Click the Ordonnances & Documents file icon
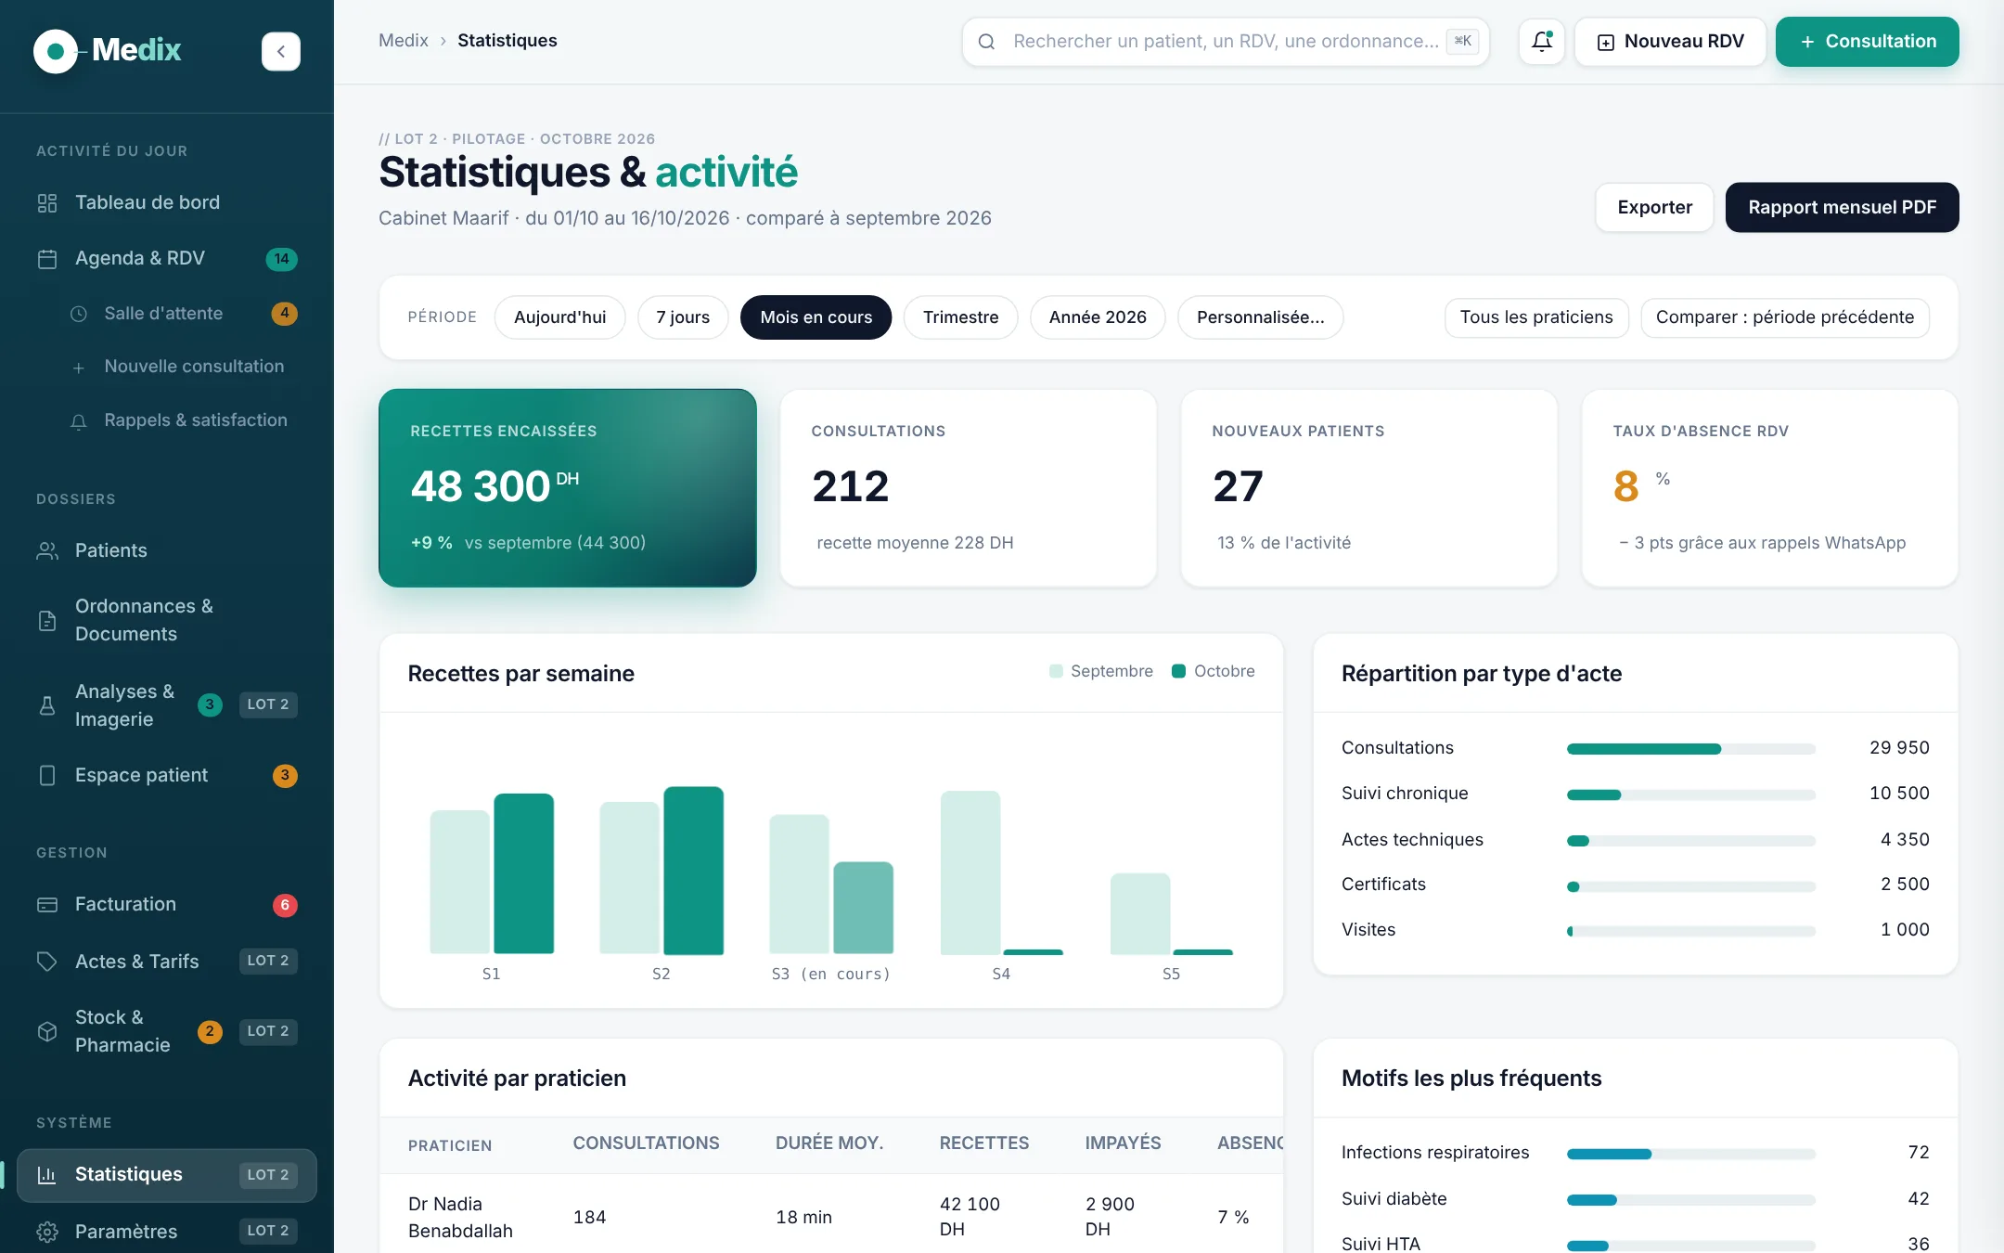The width and height of the screenshot is (2004, 1253). [47, 621]
